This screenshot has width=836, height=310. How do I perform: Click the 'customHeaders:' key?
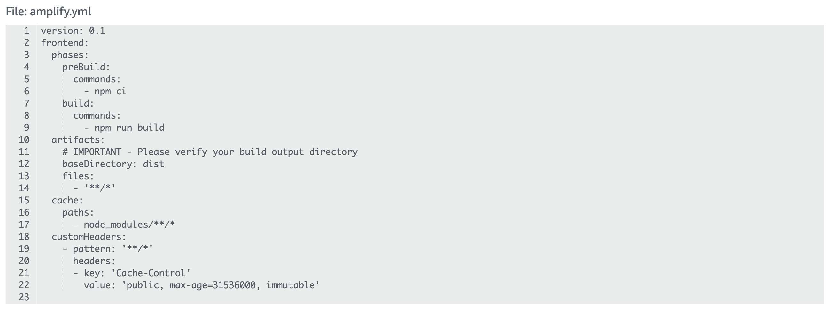click(x=89, y=237)
